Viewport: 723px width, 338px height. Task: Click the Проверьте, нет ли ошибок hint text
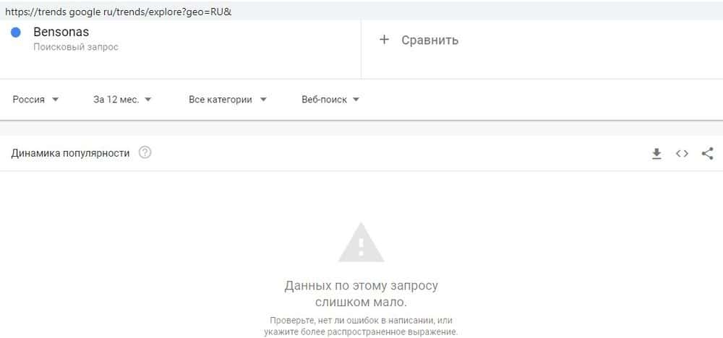pyautogui.click(x=361, y=326)
